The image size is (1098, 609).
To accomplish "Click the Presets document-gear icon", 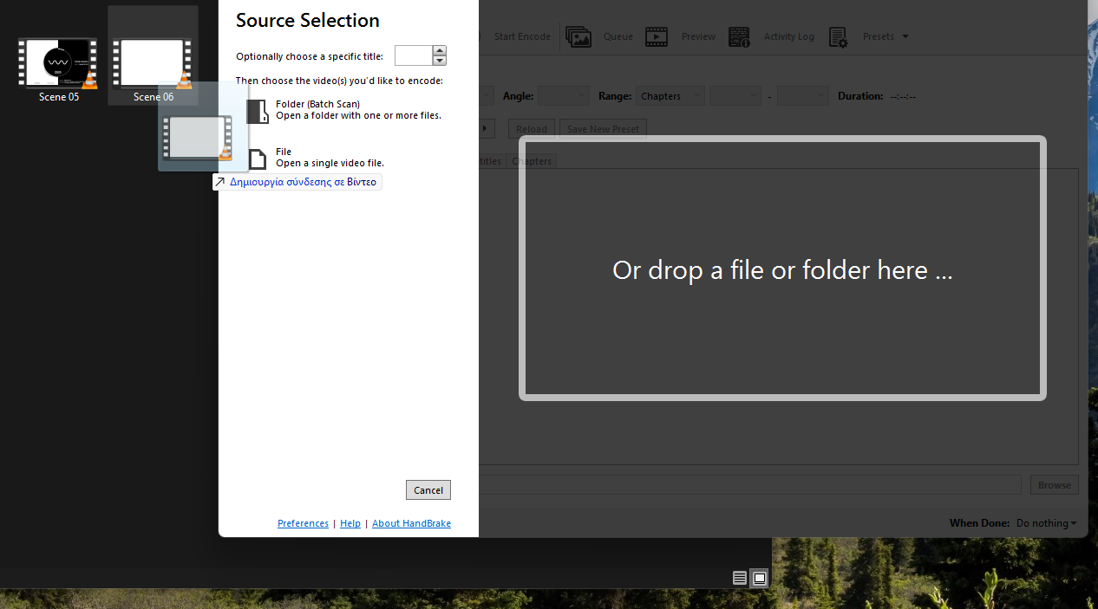I will (838, 36).
